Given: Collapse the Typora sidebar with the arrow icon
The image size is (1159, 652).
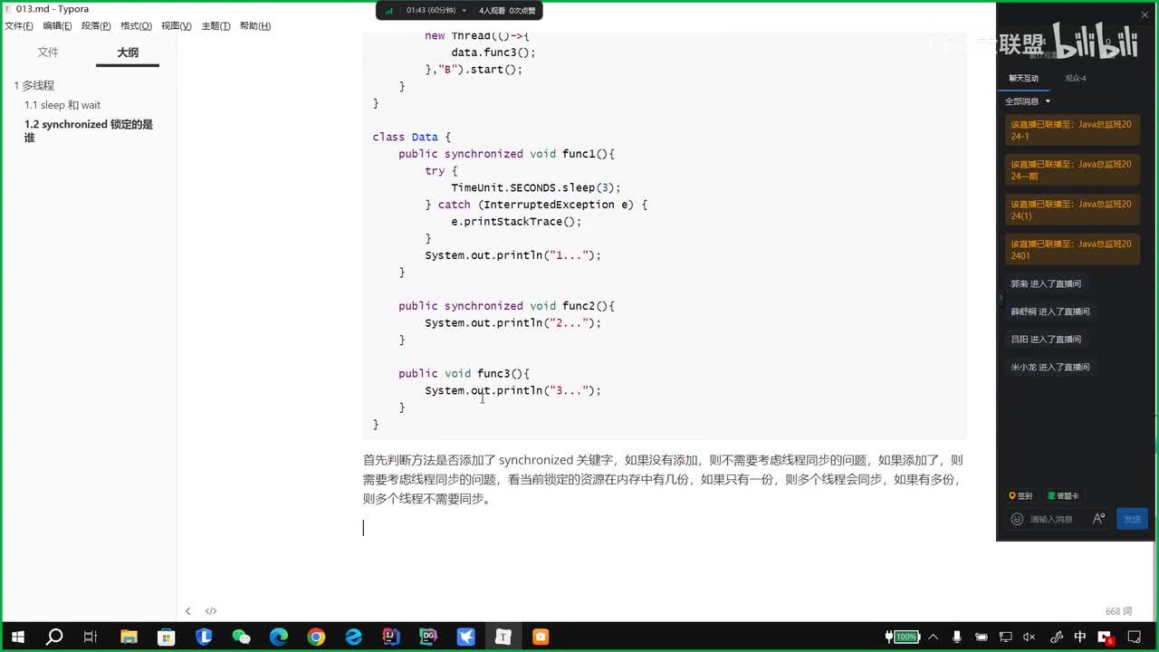Looking at the screenshot, I should click(188, 611).
